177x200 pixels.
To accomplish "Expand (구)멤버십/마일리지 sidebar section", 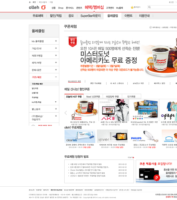I will [x=56, y=116].
